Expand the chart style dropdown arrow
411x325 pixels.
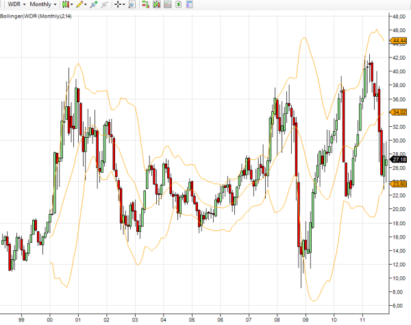point(71,5)
